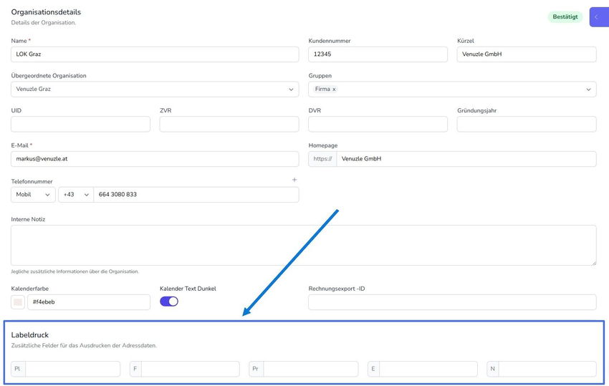Click the Rechnungsexport-ID input

(452, 302)
